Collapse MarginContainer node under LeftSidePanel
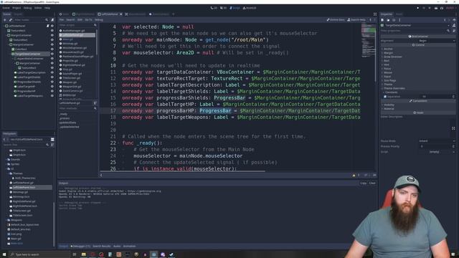459x258 pixels. tap(6, 35)
